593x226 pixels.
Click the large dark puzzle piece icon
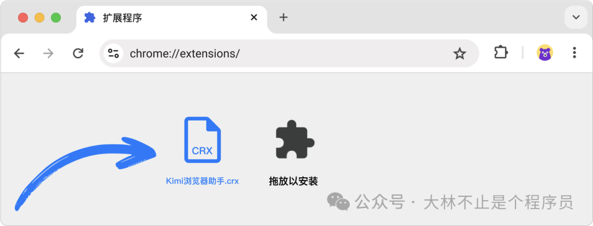click(295, 139)
